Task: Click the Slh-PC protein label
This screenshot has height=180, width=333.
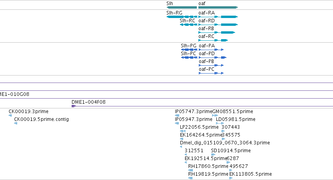Action: [x=188, y=54]
